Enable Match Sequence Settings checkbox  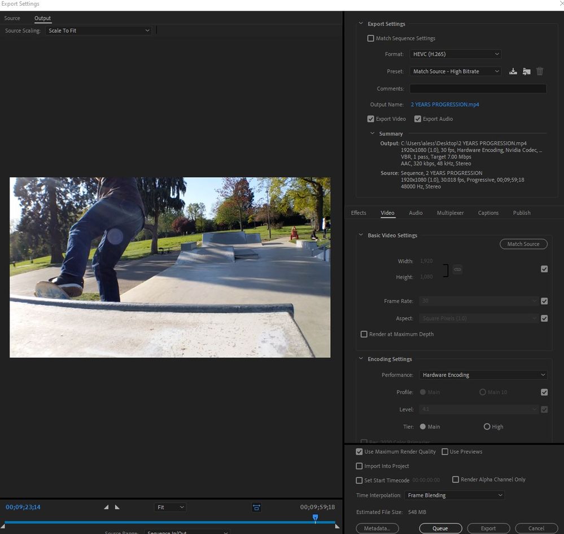point(371,38)
